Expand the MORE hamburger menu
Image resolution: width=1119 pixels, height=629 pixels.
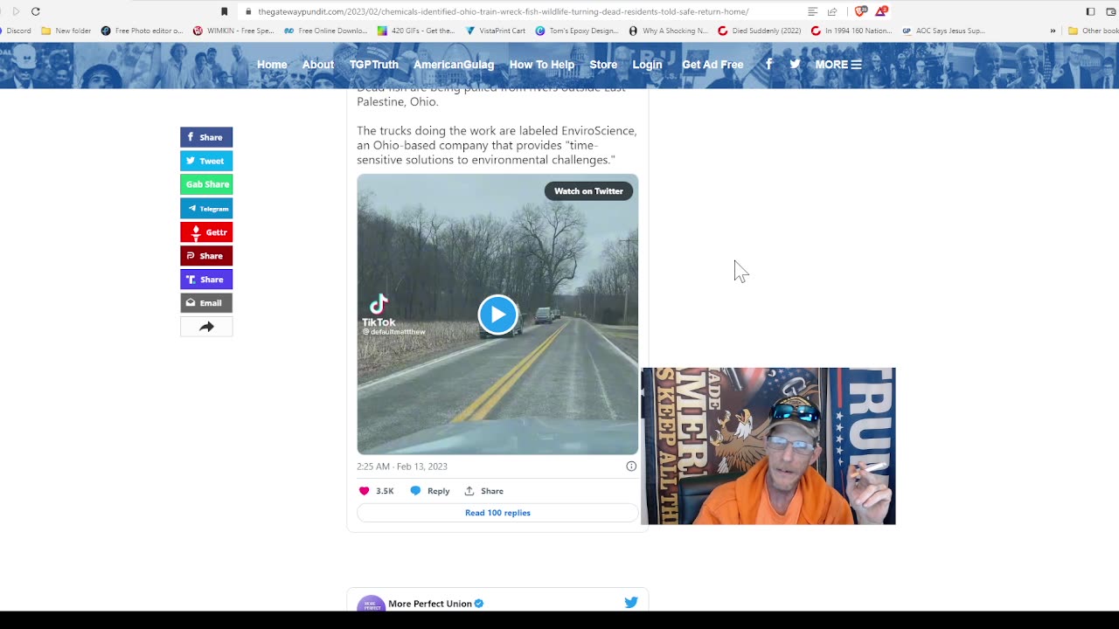click(838, 65)
